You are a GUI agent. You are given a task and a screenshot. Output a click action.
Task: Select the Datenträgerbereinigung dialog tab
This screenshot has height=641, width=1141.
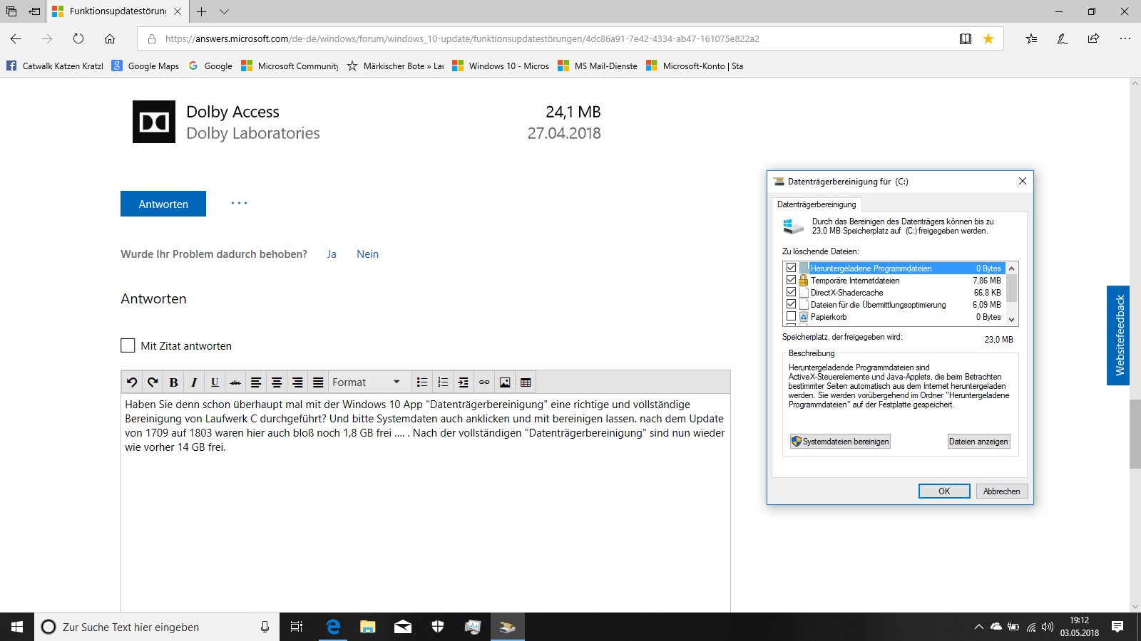tap(817, 204)
